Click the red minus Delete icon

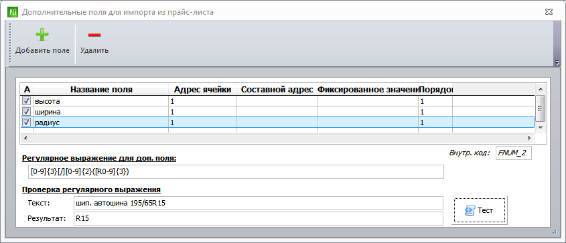click(x=94, y=35)
